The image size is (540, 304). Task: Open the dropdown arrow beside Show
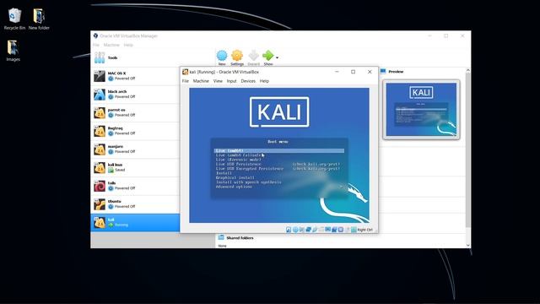(x=278, y=57)
